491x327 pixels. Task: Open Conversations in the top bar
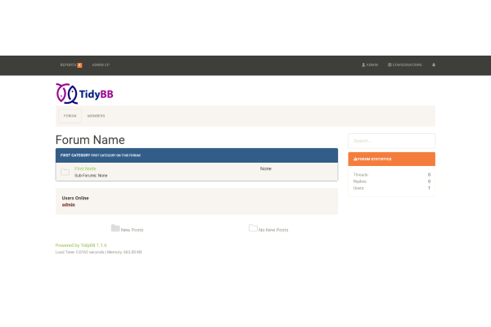404,65
